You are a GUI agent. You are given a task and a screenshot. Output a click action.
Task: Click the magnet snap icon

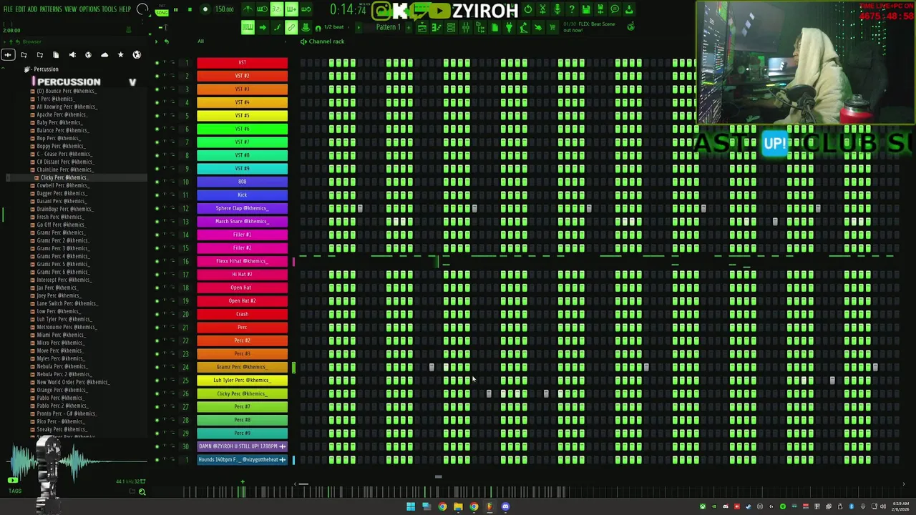[318, 28]
